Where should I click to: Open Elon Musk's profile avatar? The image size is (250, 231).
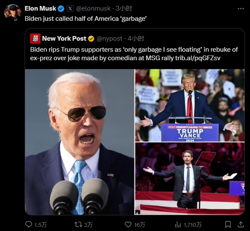13,13
